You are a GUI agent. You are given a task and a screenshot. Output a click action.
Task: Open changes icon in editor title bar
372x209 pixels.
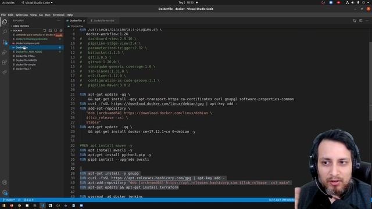coord(355,21)
